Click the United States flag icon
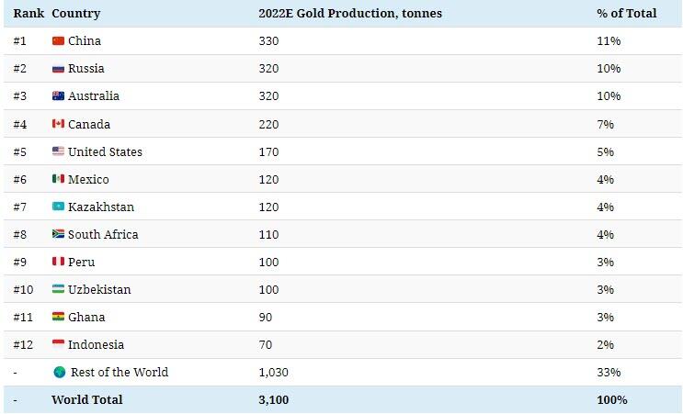 pyautogui.click(x=58, y=151)
